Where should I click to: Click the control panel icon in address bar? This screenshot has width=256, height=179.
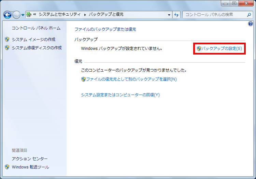click(29, 15)
